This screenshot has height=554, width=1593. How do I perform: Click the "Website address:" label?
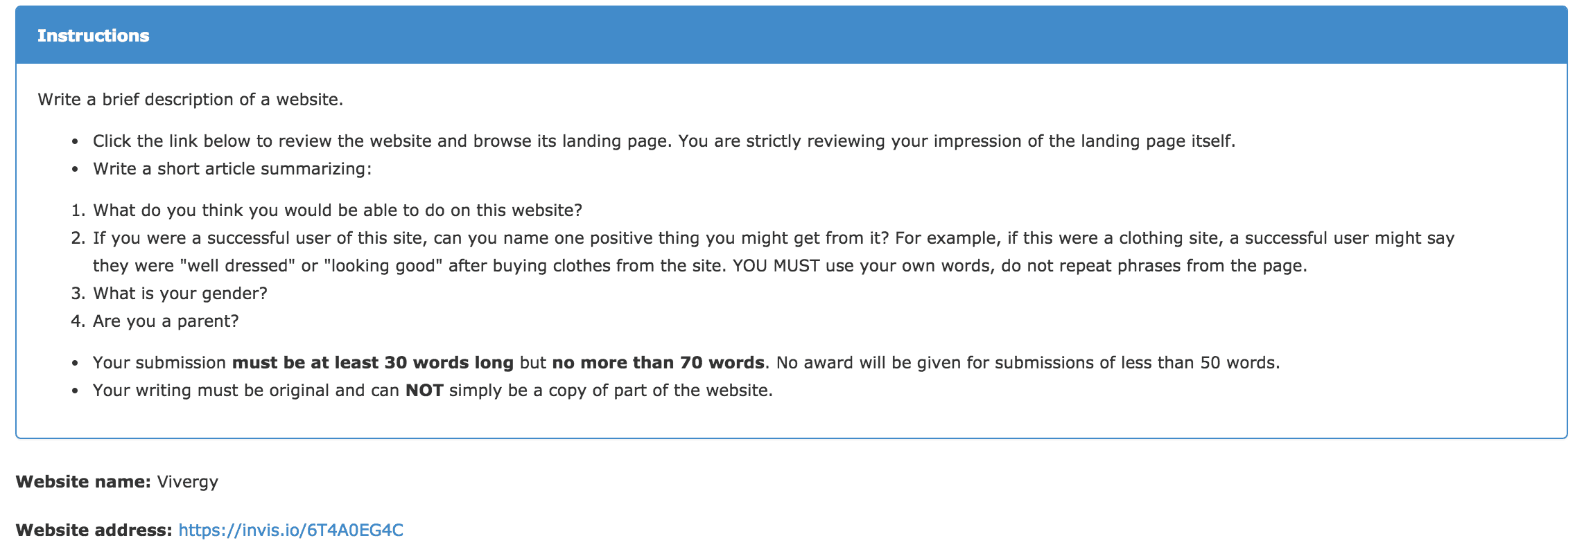[94, 530]
